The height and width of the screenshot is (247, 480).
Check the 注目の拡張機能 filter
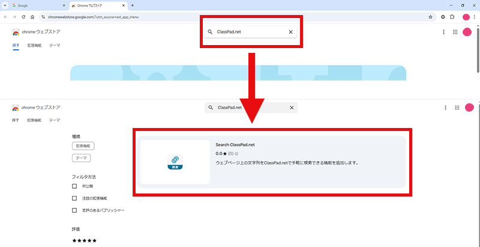pos(74,198)
